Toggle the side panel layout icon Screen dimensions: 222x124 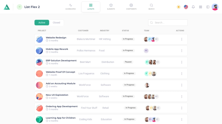point(208,7)
